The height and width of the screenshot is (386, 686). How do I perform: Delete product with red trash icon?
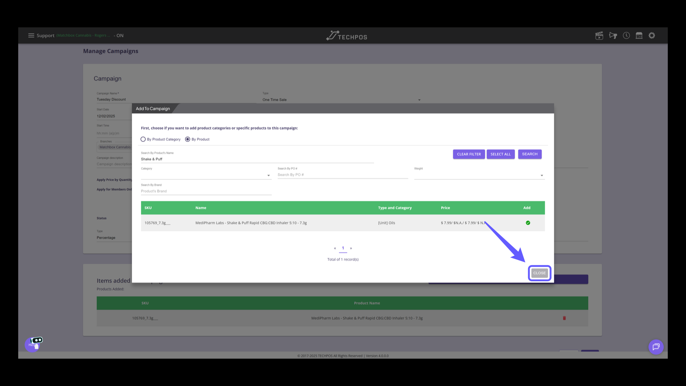coord(565,318)
